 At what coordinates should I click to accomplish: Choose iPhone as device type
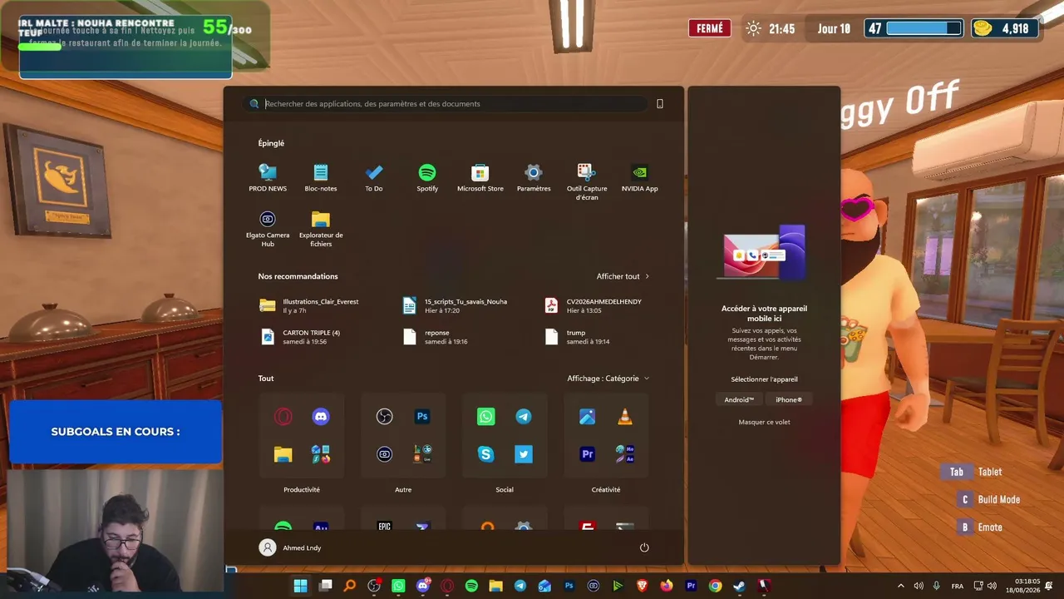tap(789, 399)
